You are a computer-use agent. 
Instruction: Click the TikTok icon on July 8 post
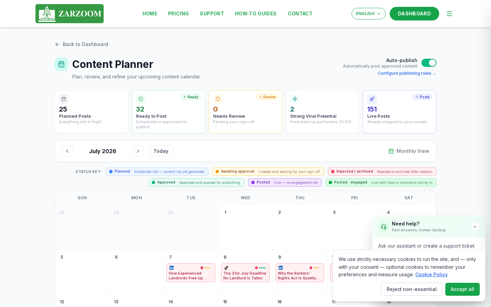pos(226,268)
